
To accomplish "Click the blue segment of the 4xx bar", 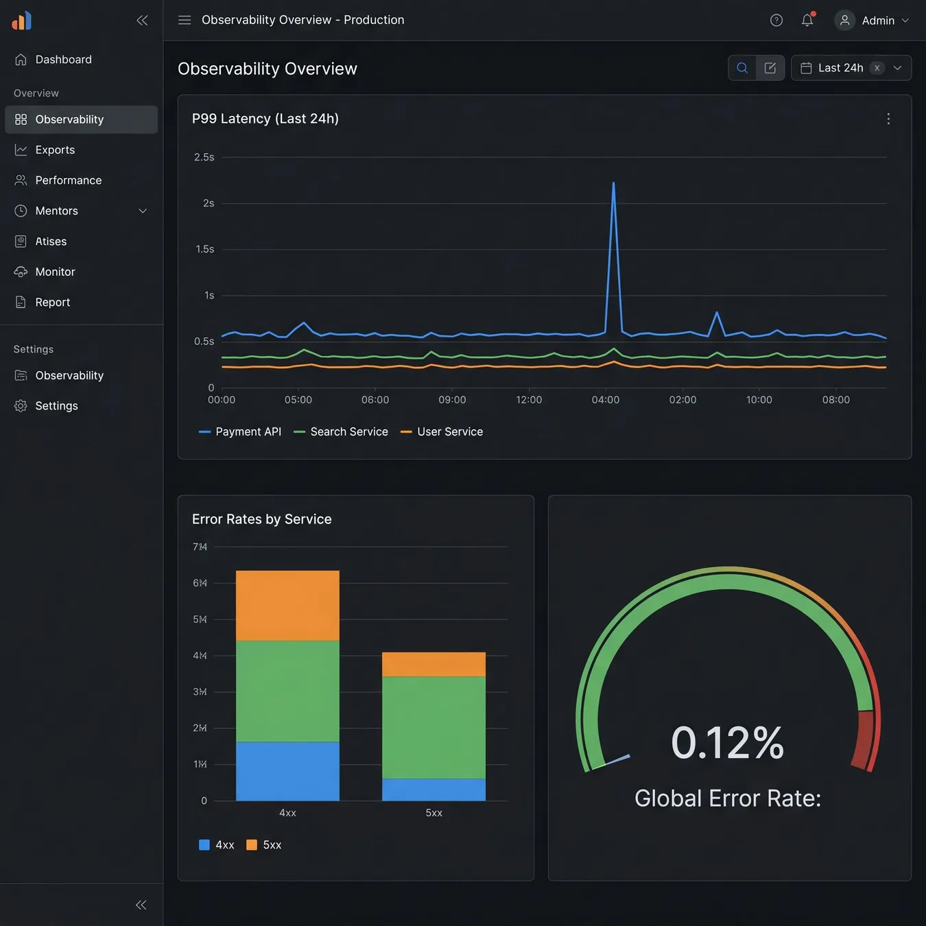I will (x=287, y=771).
